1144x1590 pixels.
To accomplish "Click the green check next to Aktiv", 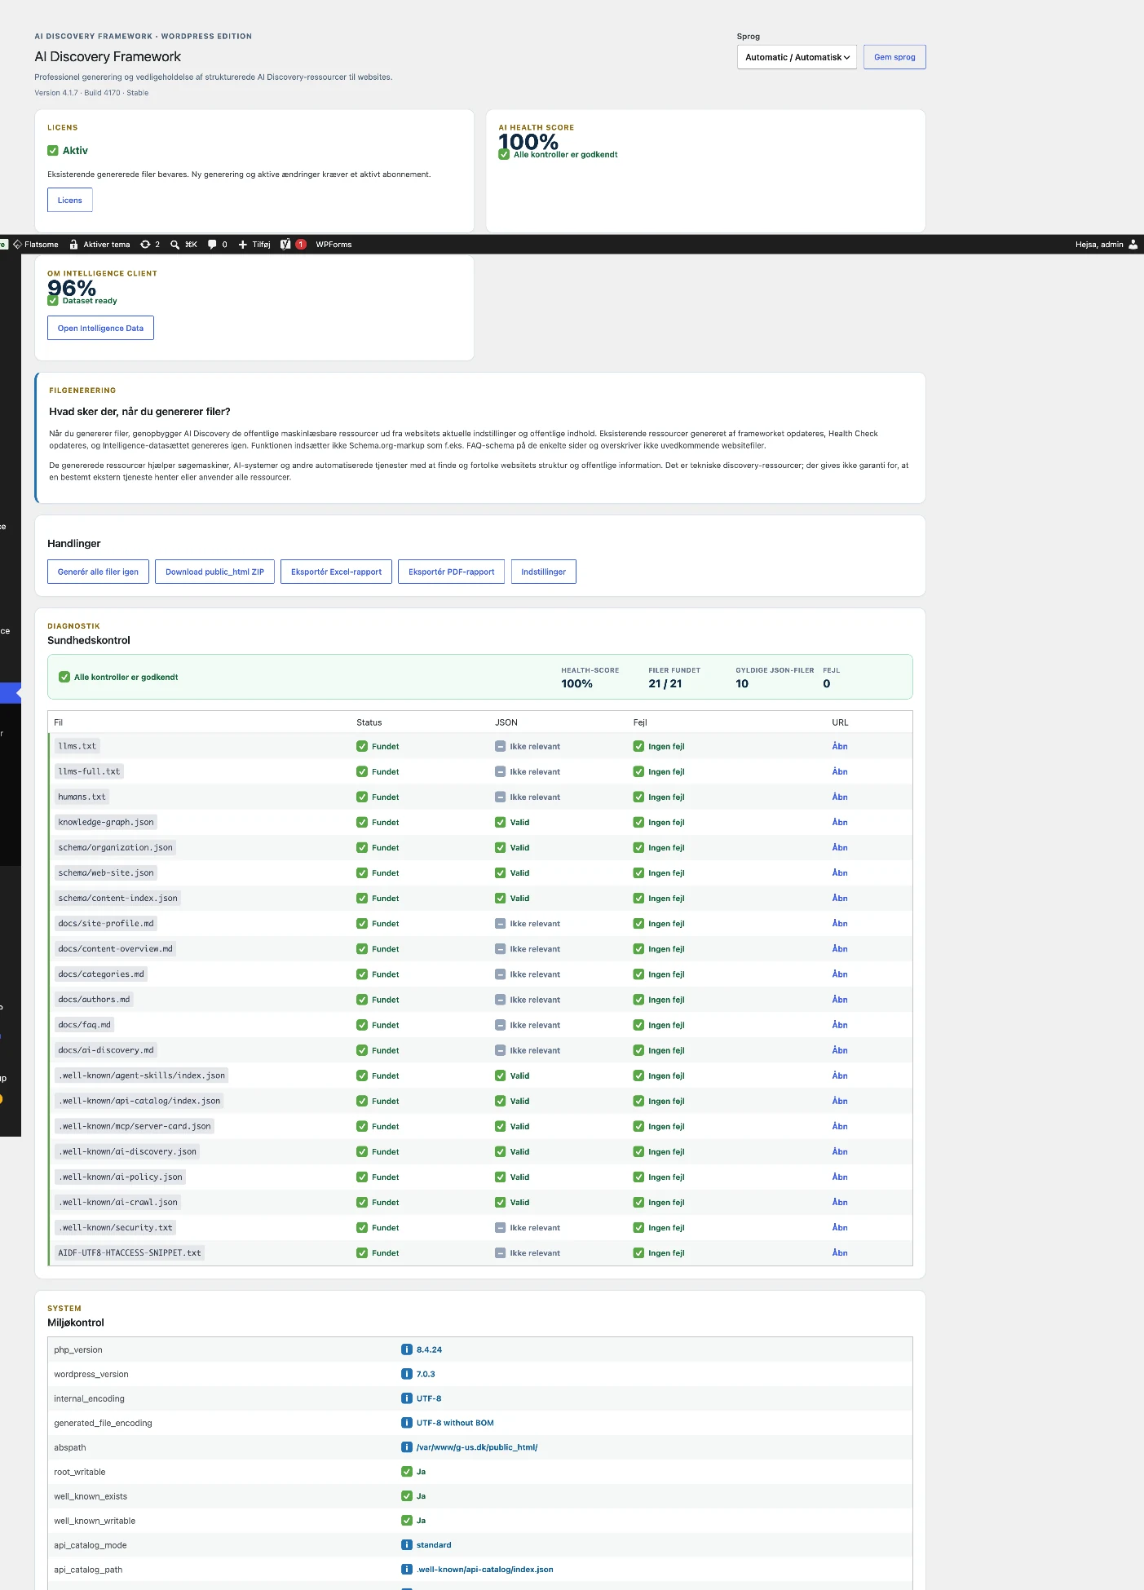I will pyautogui.click(x=53, y=151).
